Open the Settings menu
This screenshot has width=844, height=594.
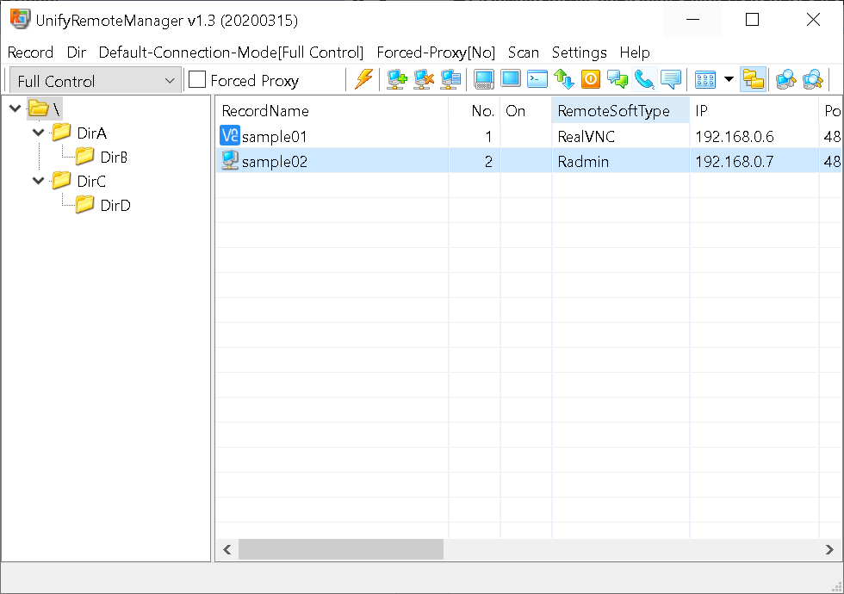point(579,53)
